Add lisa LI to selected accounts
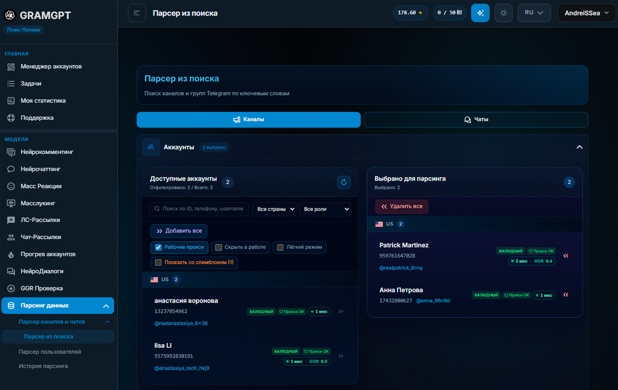This screenshot has height=390, width=618. [x=341, y=356]
